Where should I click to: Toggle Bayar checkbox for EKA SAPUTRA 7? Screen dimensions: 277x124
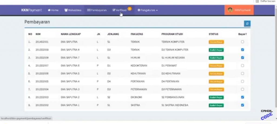click(242, 58)
